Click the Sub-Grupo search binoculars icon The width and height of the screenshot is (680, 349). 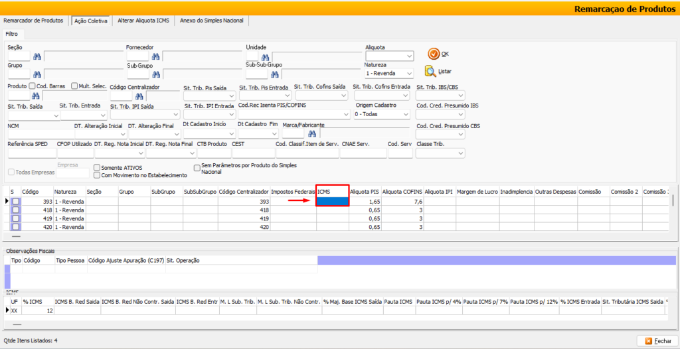click(155, 74)
